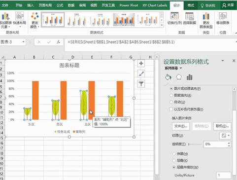Click the Tell Me lightbulb box

208,5
